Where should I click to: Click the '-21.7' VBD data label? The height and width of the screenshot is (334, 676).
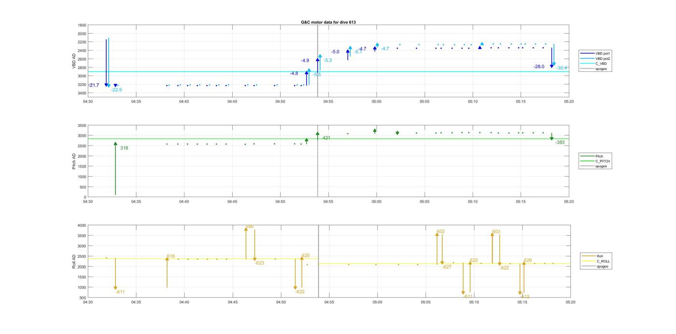(x=94, y=85)
